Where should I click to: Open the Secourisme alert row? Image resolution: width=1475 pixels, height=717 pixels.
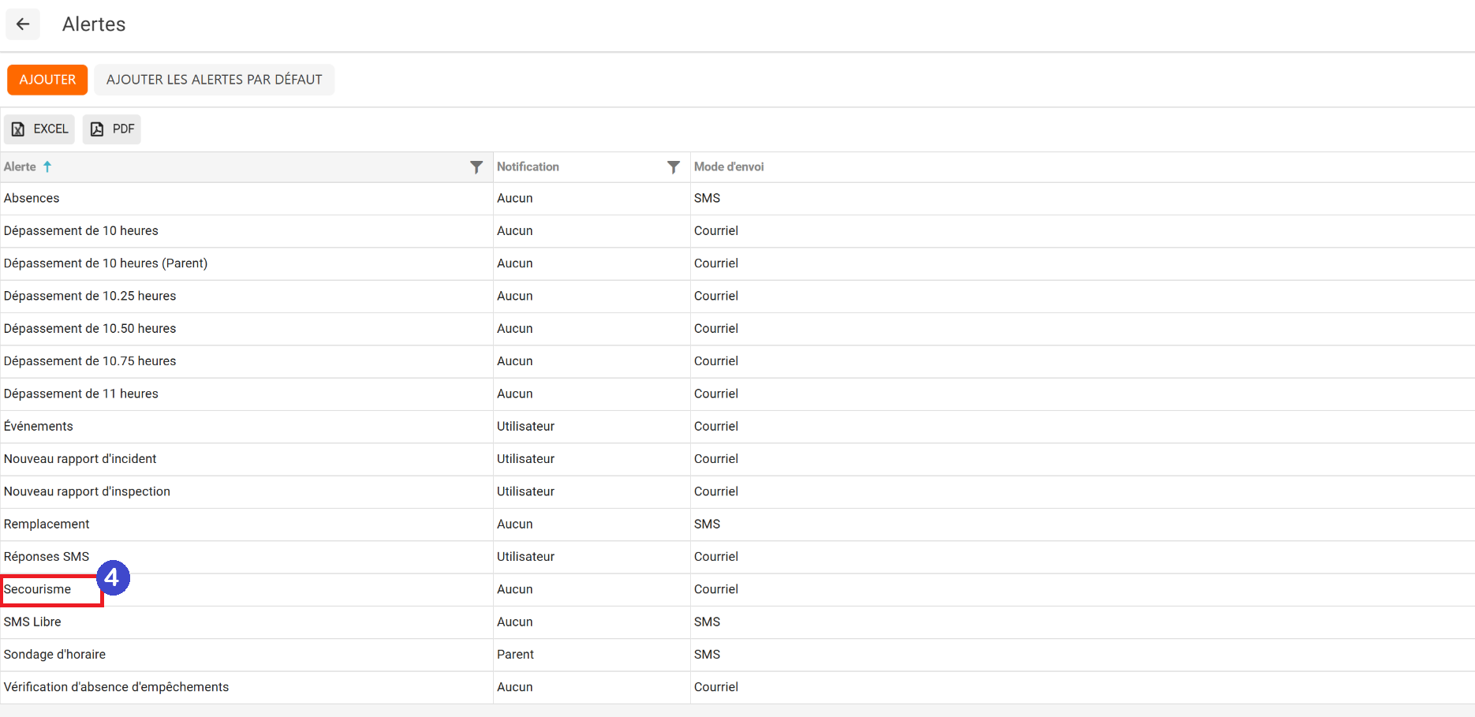click(x=38, y=589)
